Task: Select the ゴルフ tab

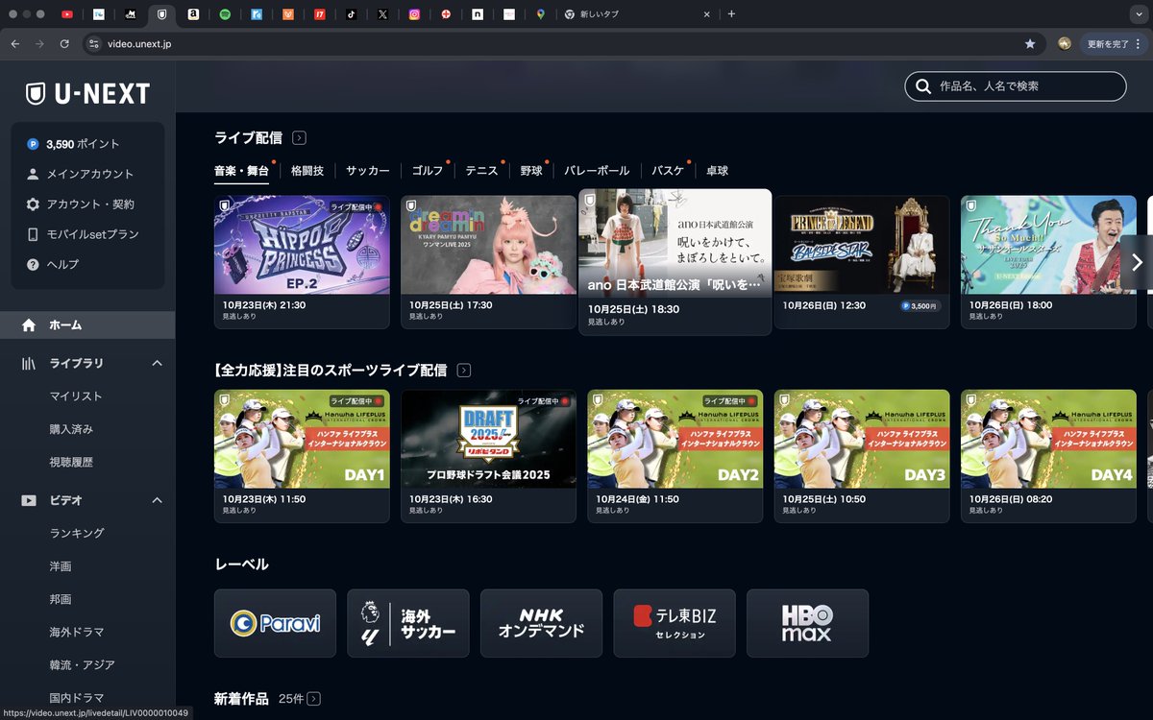Action: [x=428, y=171]
